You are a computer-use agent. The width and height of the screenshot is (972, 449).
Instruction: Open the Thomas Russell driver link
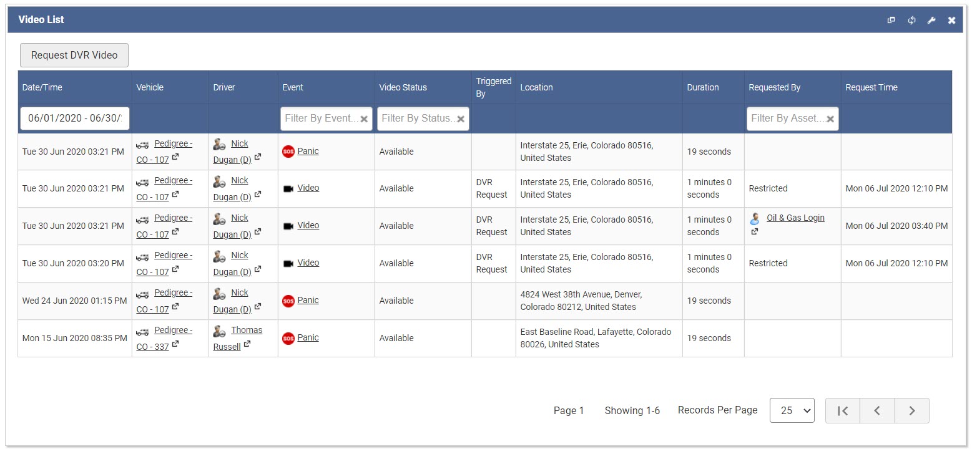(238, 338)
